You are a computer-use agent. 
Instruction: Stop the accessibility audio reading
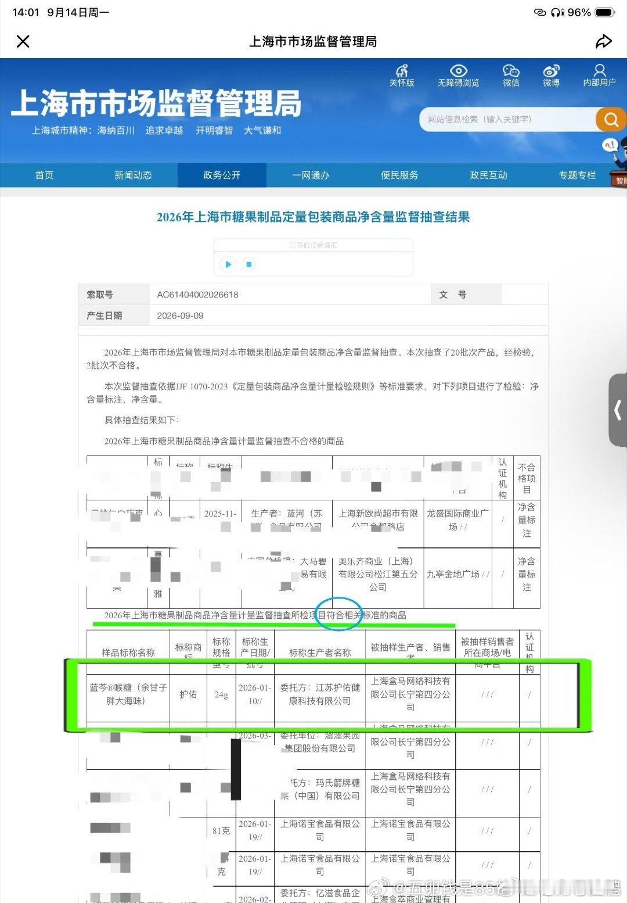[x=249, y=264]
